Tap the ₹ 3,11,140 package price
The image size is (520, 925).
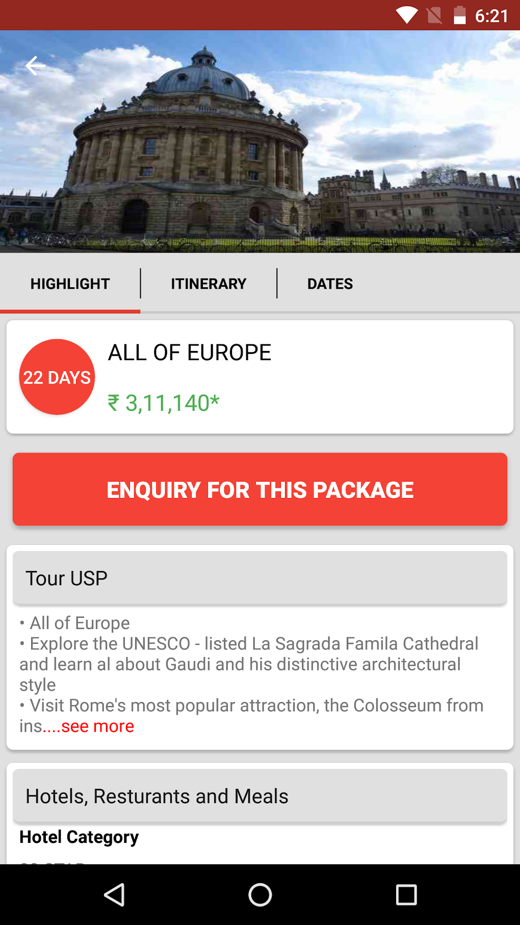pyautogui.click(x=163, y=403)
